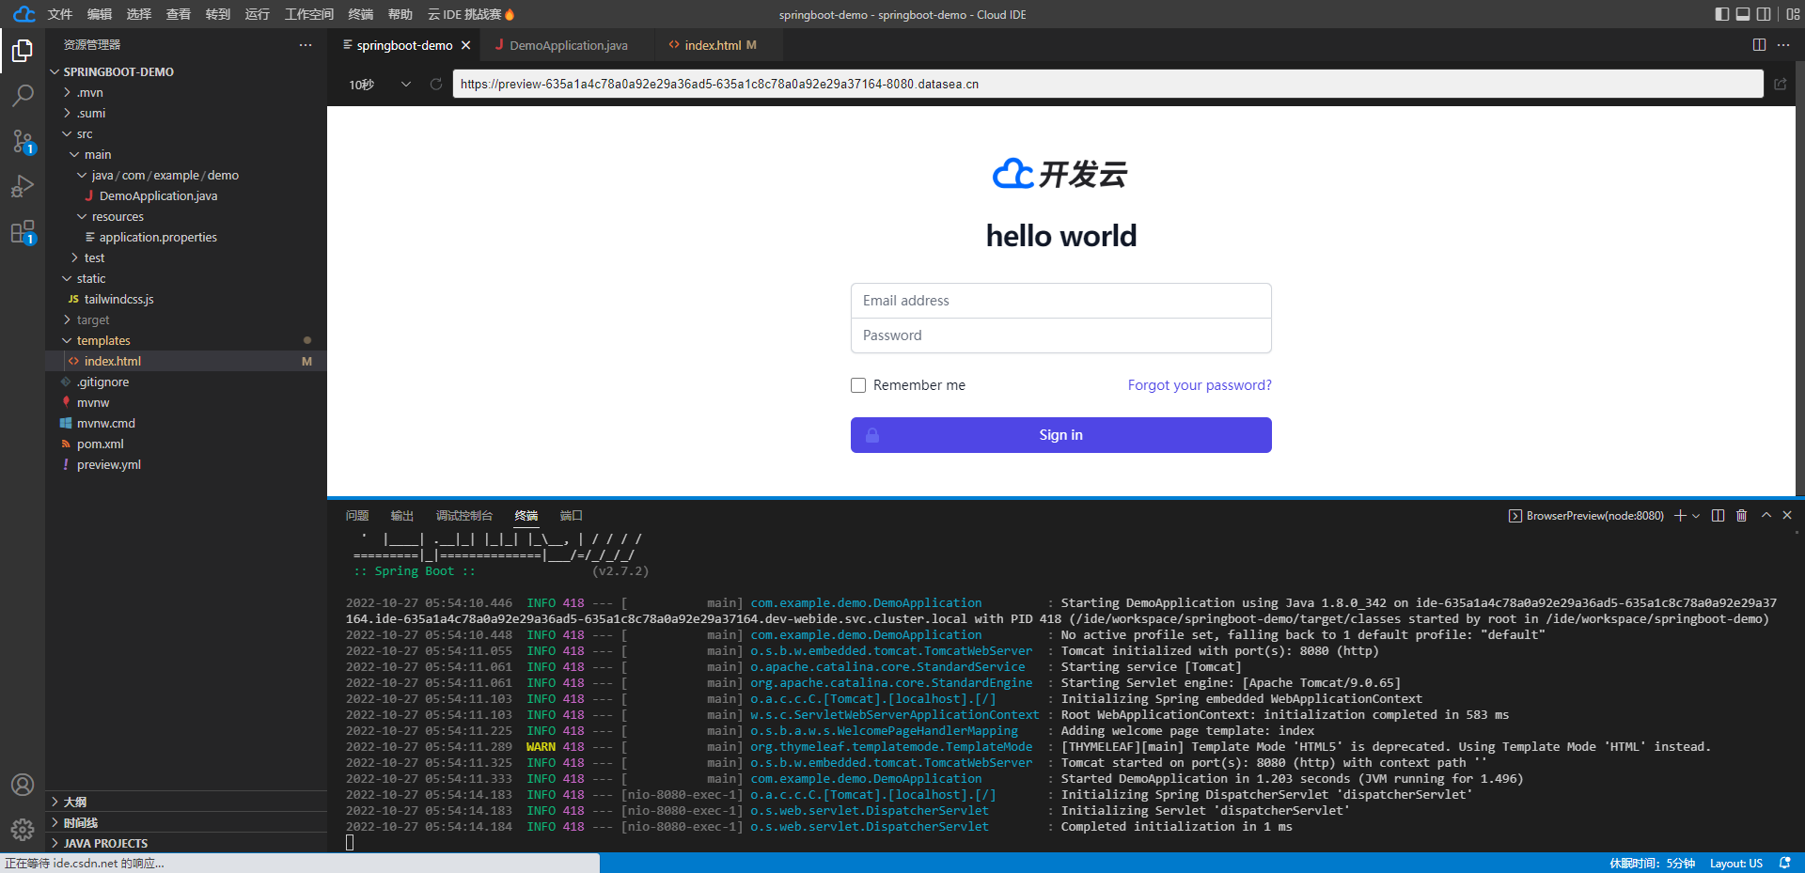The width and height of the screenshot is (1805, 873).
Task: Open the 编辑 menu
Action: [100, 14]
